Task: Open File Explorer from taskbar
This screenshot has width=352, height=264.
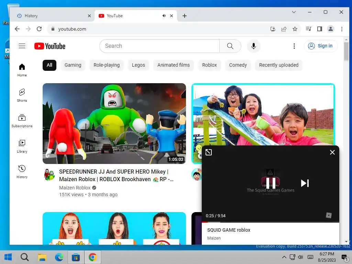Action: tap(42, 257)
